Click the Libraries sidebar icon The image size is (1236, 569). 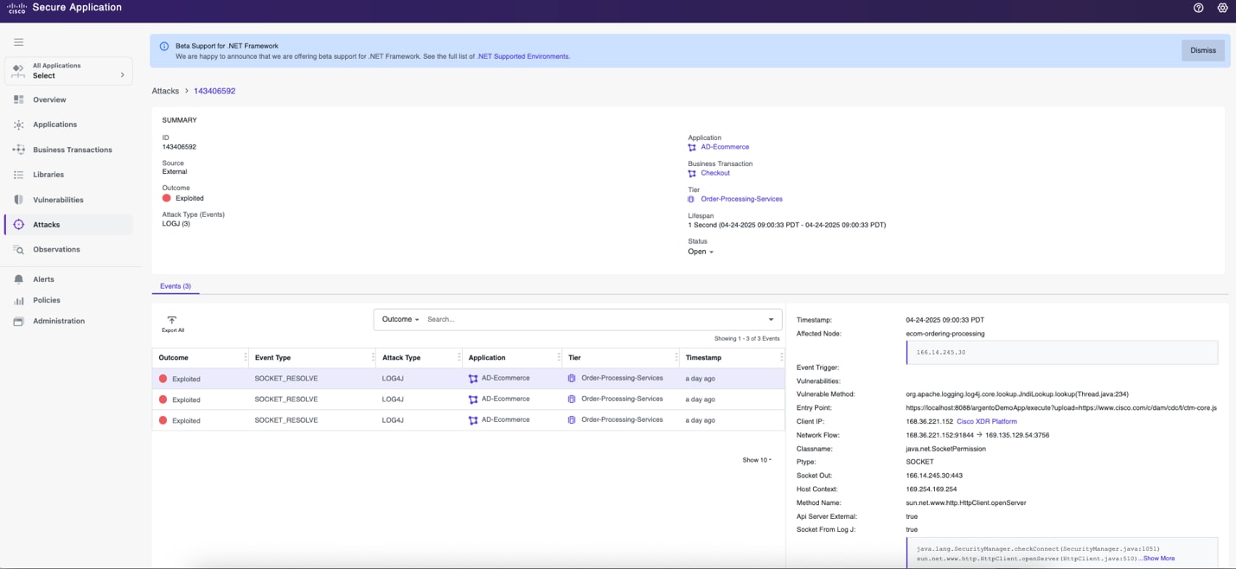pyautogui.click(x=18, y=175)
